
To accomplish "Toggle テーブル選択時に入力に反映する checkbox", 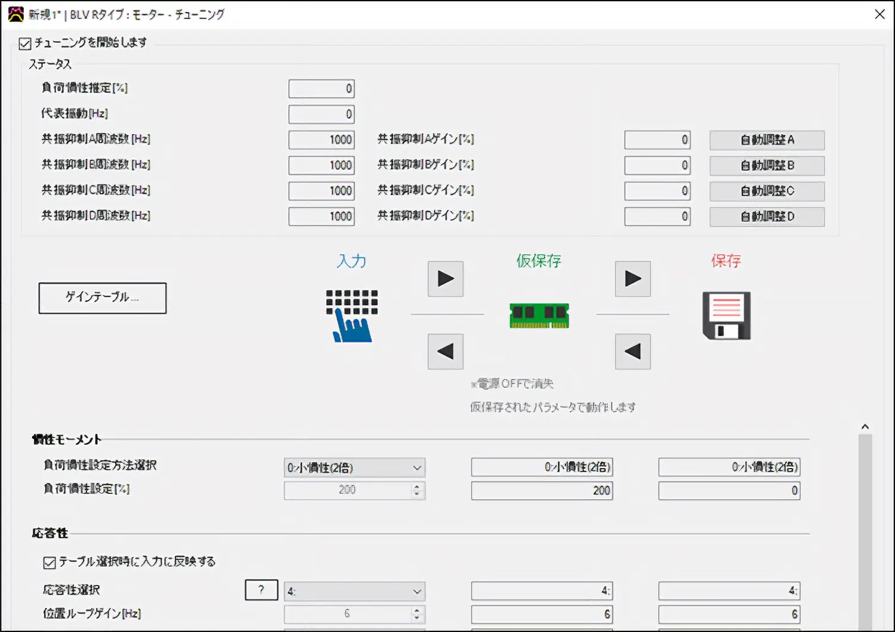I will (48, 562).
